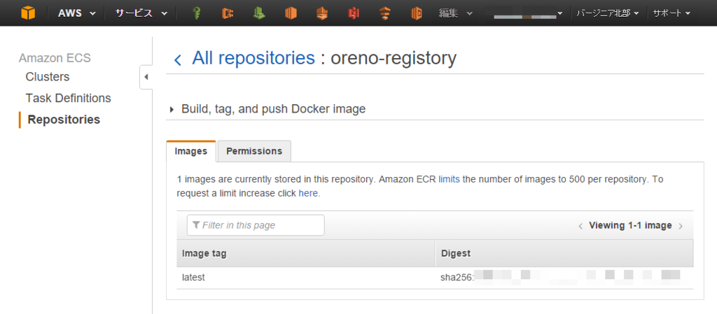Select the Images tab

[x=191, y=151]
